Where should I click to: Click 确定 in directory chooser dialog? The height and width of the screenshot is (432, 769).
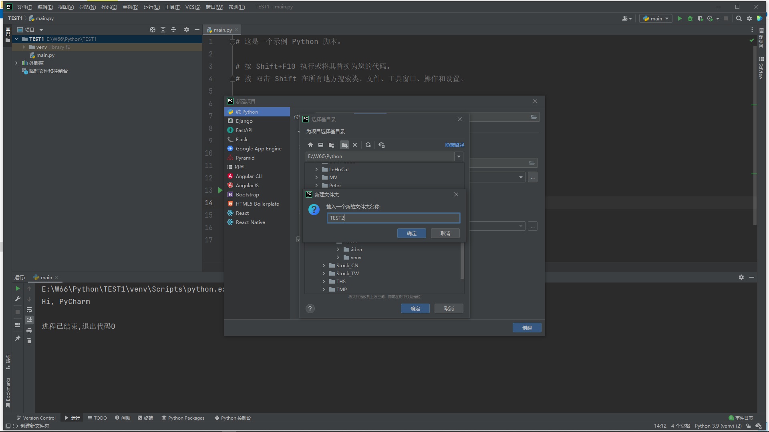click(415, 308)
